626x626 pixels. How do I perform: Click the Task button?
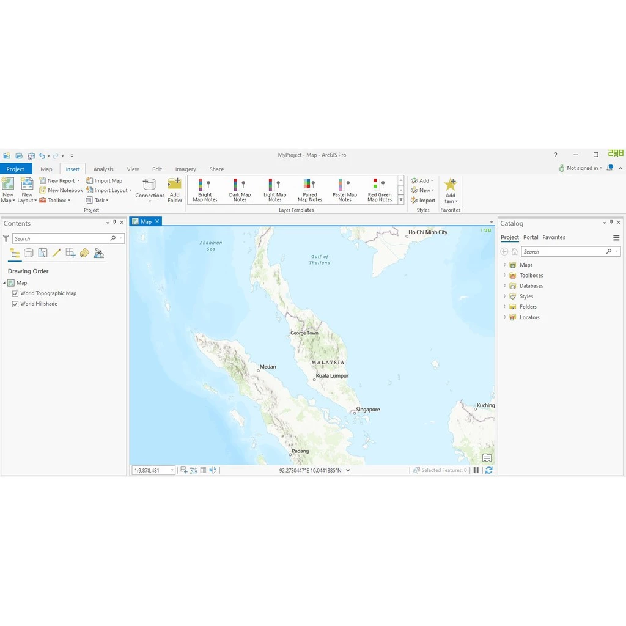[97, 201]
